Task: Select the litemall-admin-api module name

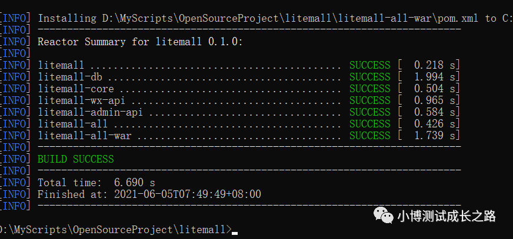Action: pyautogui.click(x=90, y=112)
